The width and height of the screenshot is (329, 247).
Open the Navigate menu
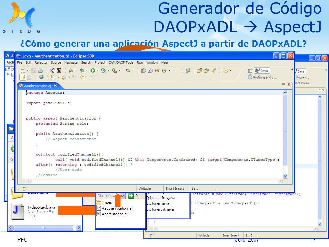click(x=71, y=62)
